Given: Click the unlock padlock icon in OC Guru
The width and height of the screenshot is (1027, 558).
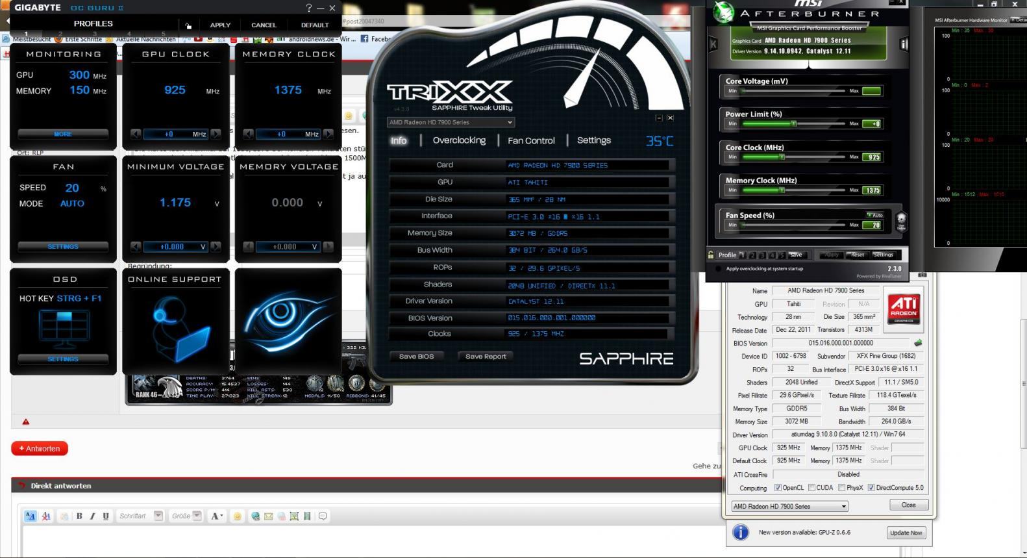Looking at the screenshot, I should [188, 25].
